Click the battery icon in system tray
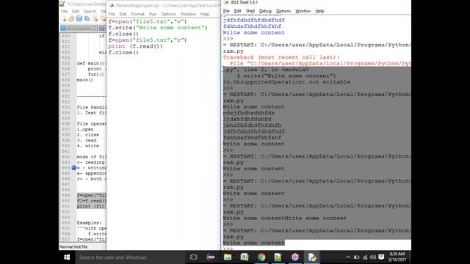This screenshot has height=264, width=470. pos(356,257)
